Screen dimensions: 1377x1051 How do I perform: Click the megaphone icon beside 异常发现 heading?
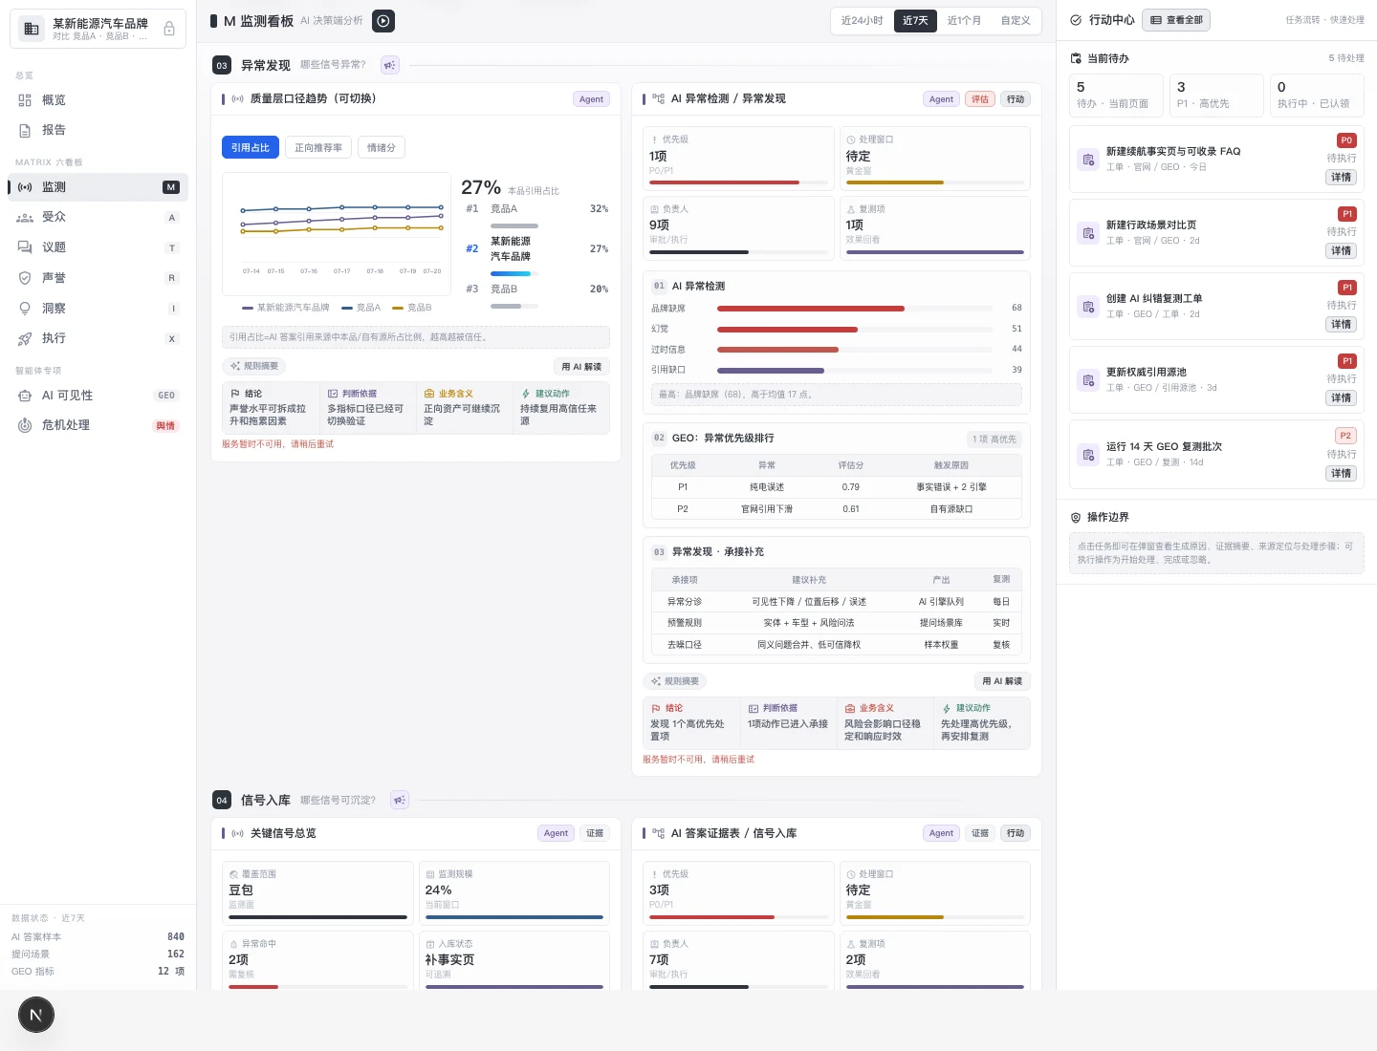point(389,65)
